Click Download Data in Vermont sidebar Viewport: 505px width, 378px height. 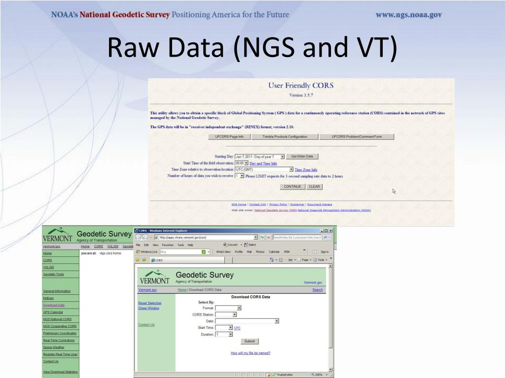point(54,305)
